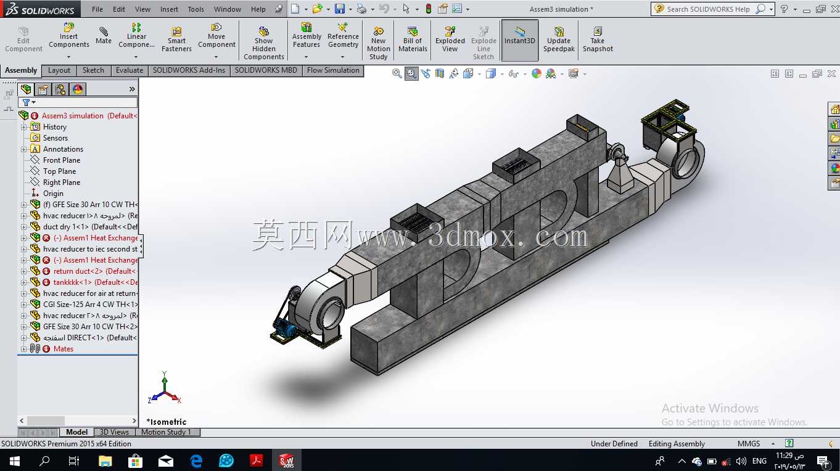This screenshot has width=840, height=471.
Task: Select the Sensors folder in tree
Action: (x=56, y=138)
